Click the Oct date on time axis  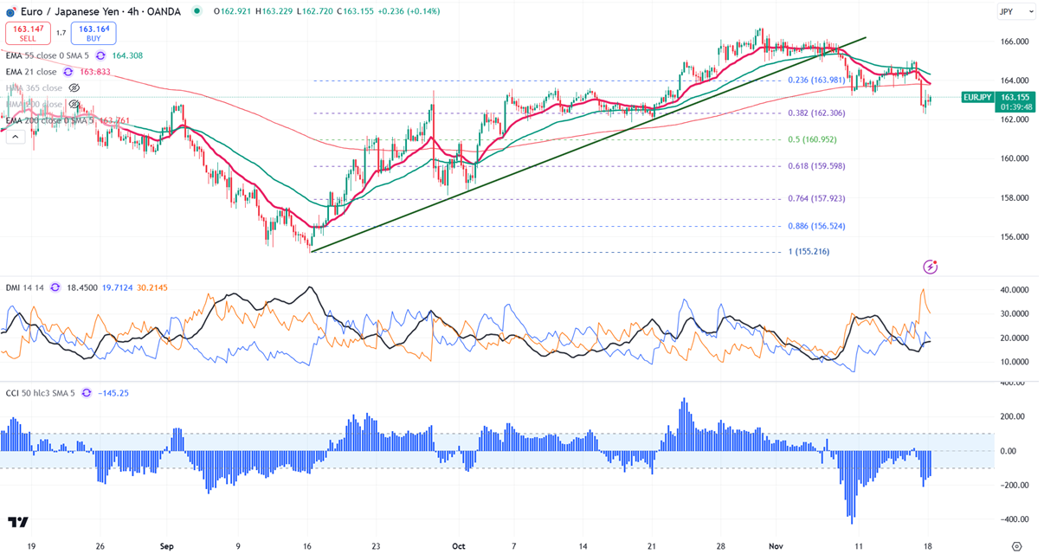coord(459,546)
